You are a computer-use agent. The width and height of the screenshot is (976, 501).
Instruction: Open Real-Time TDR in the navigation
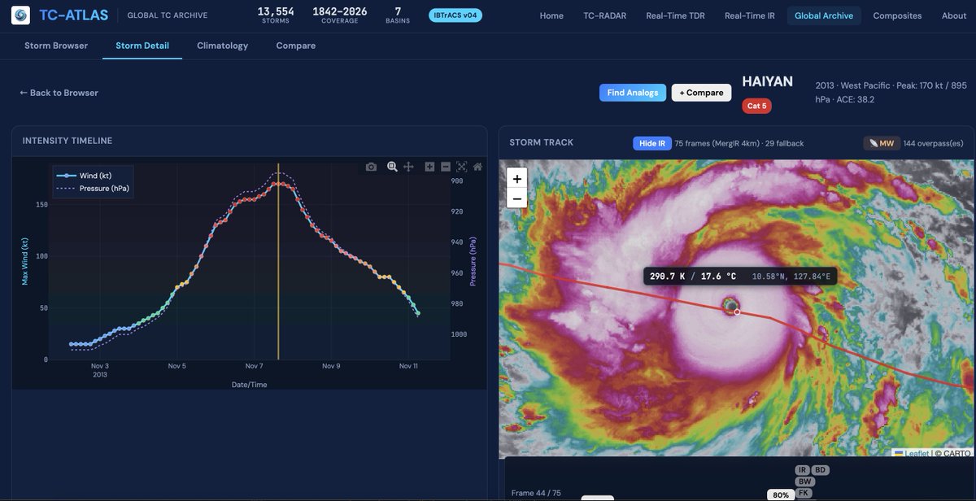coord(675,15)
